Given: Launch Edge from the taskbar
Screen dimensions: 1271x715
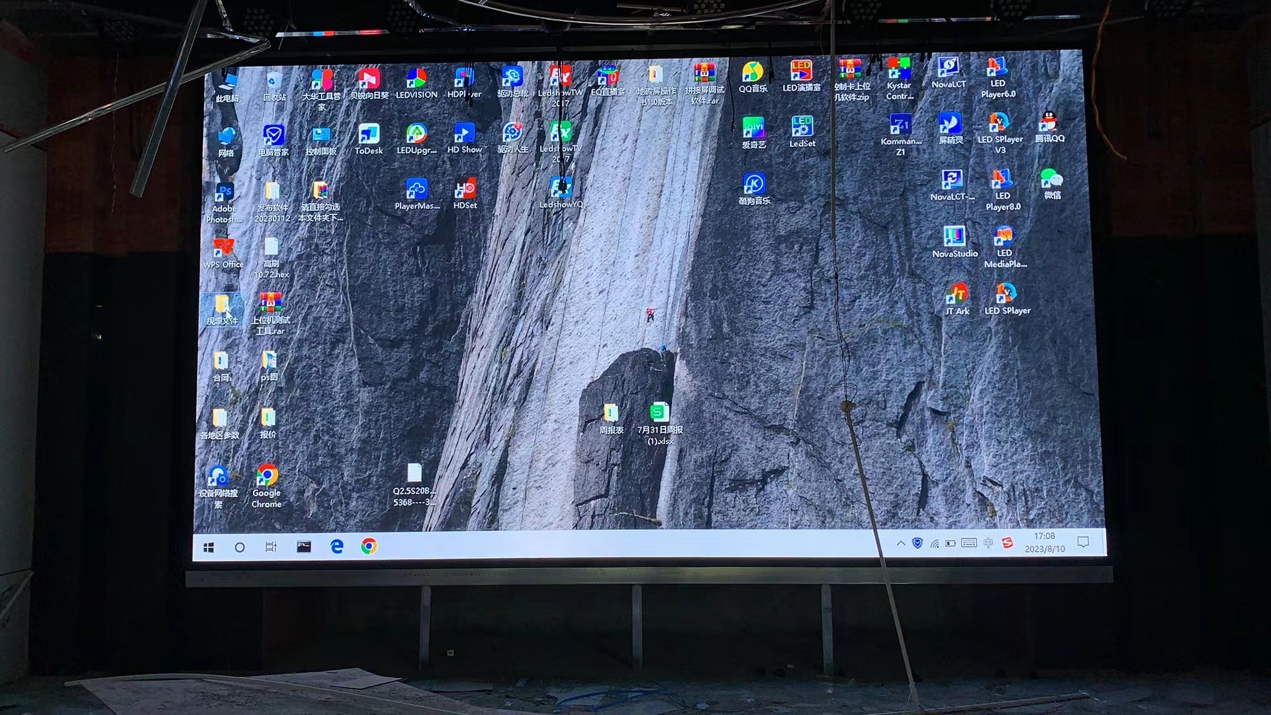Looking at the screenshot, I should pos(336,546).
